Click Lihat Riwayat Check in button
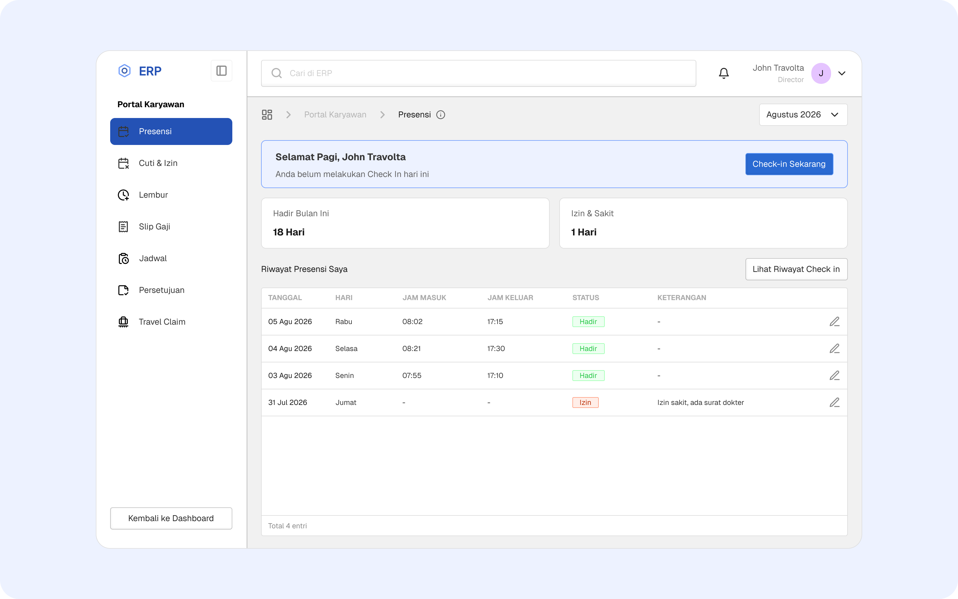958x599 pixels. click(x=796, y=269)
